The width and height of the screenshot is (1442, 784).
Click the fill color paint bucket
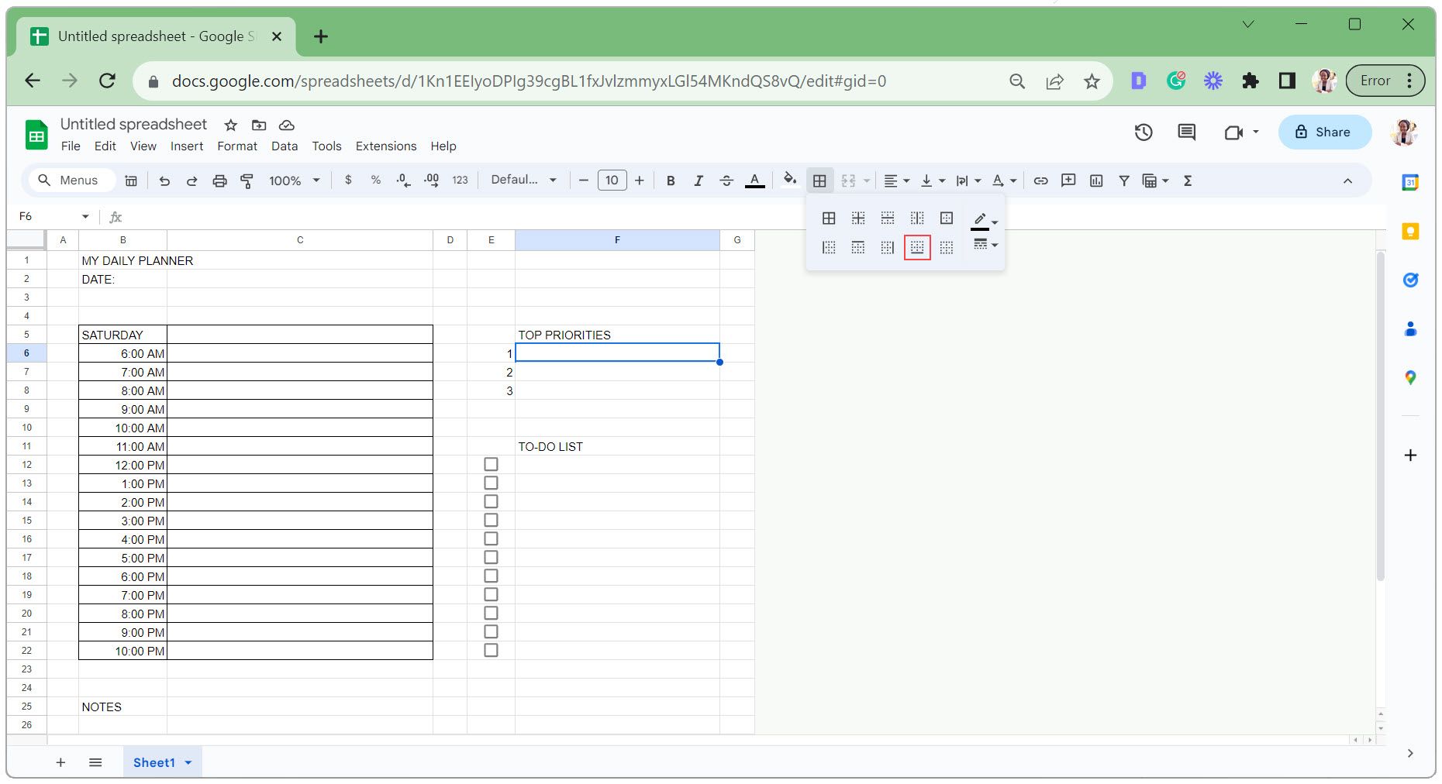coord(789,180)
